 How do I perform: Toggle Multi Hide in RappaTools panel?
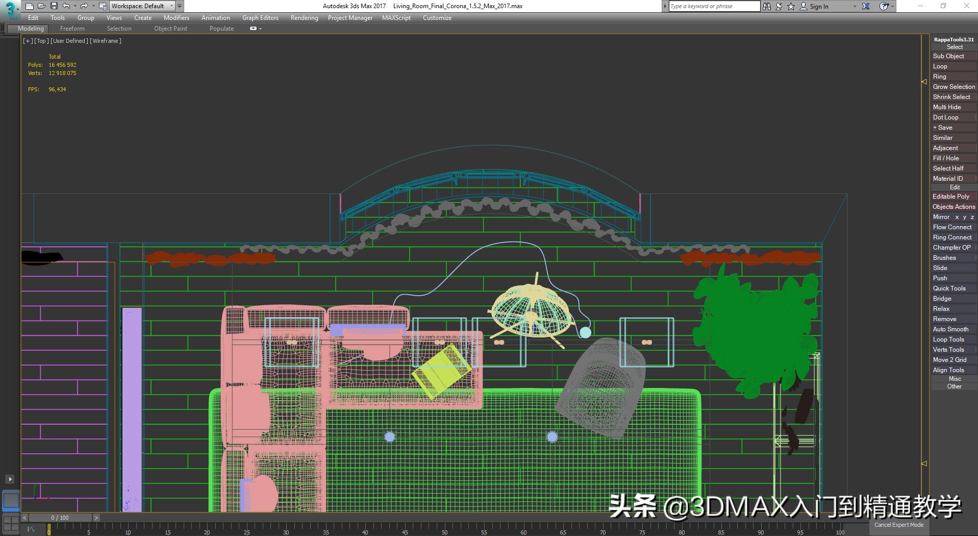coord(953,107)
